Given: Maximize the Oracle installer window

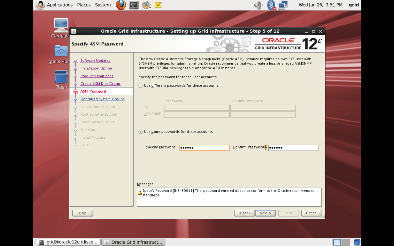Looking at the screenshot, I should click(314, 31).
